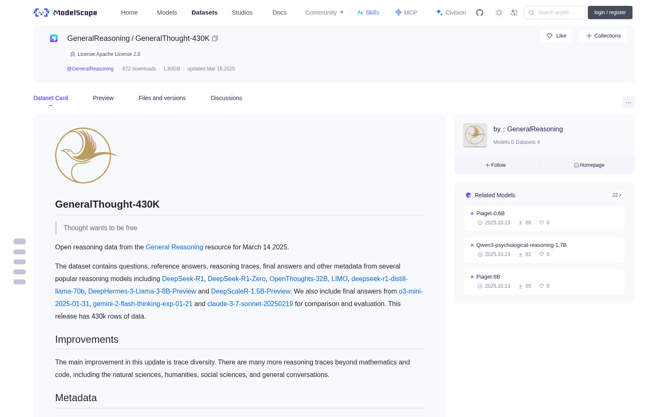Open the claude-3-7-sonnet-20250219 link

point(250,304)
